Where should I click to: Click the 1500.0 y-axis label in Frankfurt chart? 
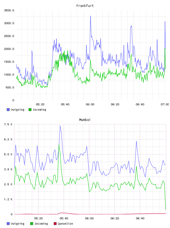(9, 62)
